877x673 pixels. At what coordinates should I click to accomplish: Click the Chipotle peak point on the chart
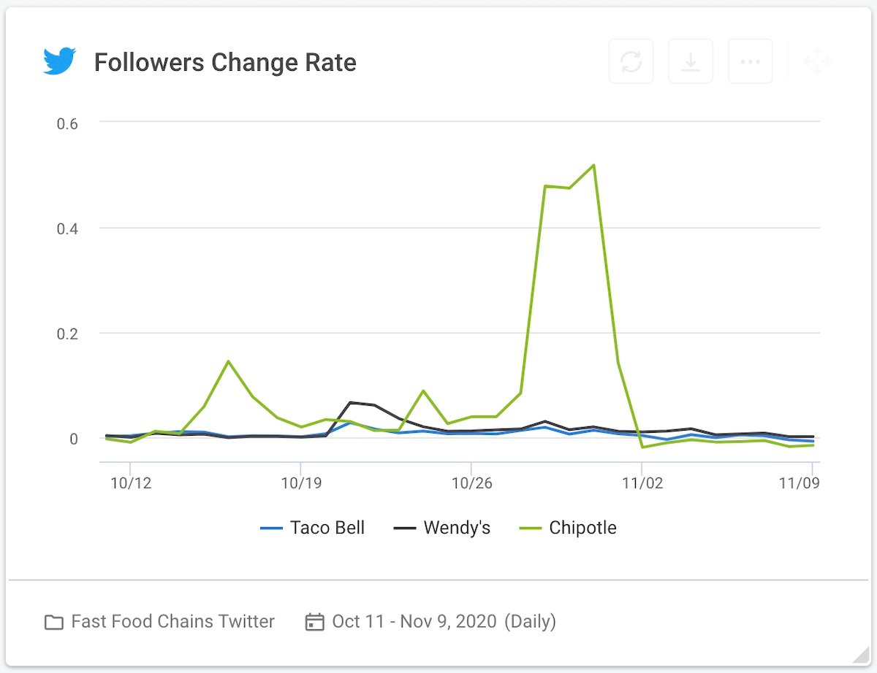click(x=593, y=165)
